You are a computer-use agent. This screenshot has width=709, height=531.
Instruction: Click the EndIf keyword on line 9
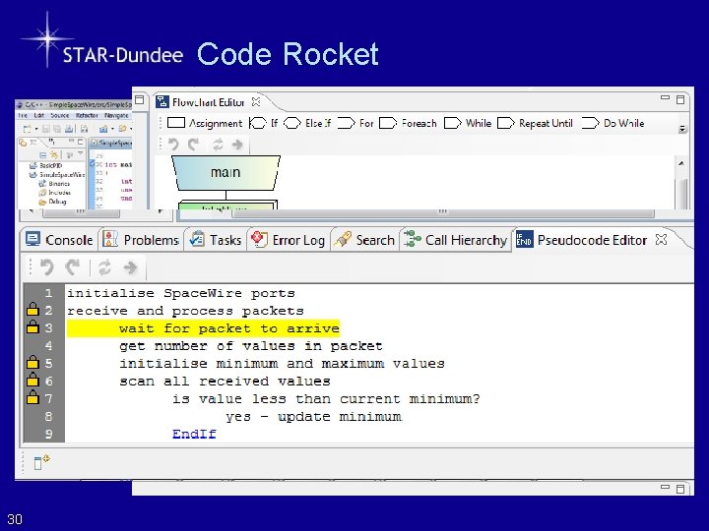(194, 434)
